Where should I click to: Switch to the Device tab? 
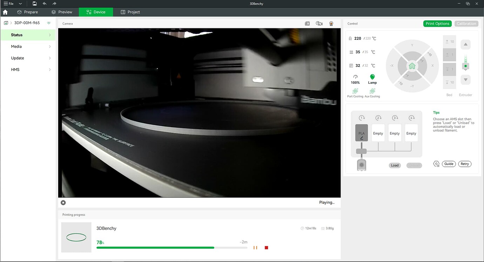[96, 12]
